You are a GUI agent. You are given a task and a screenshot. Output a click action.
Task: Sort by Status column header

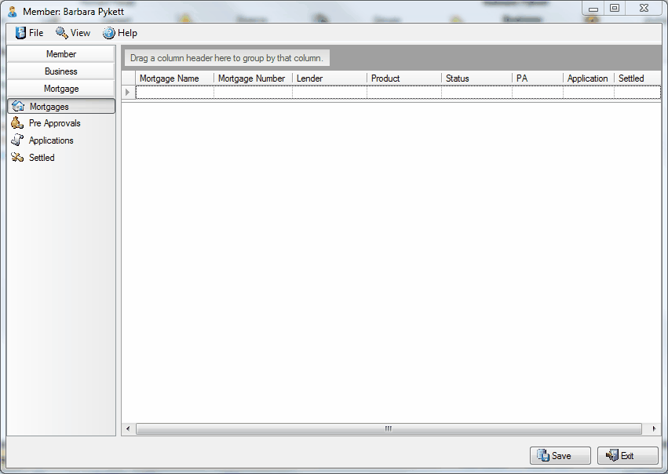tap(476, 78)
